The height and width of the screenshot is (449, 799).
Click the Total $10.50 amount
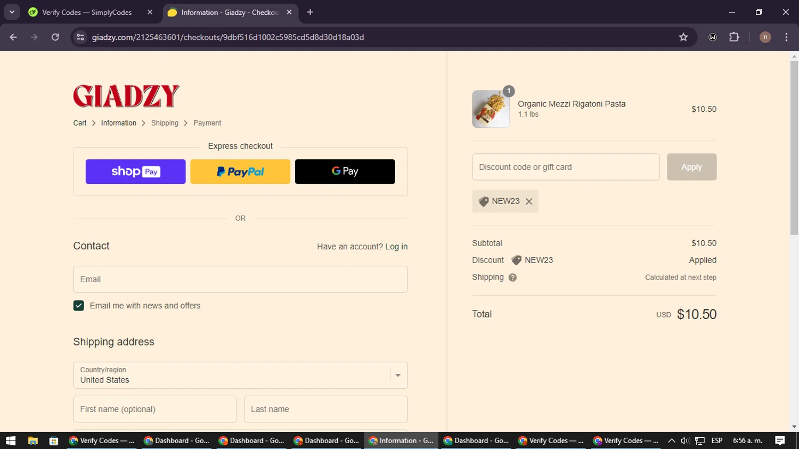click(697, 314)
